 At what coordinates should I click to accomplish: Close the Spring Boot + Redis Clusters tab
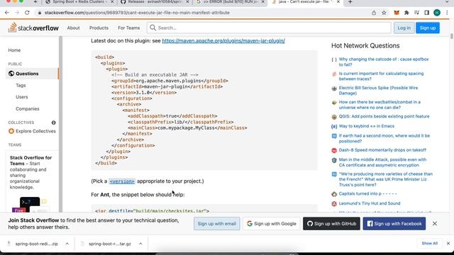[112, 2]
